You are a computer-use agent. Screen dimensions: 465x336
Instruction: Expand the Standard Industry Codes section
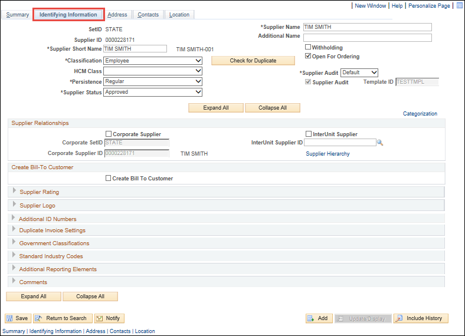pos(14,255)
